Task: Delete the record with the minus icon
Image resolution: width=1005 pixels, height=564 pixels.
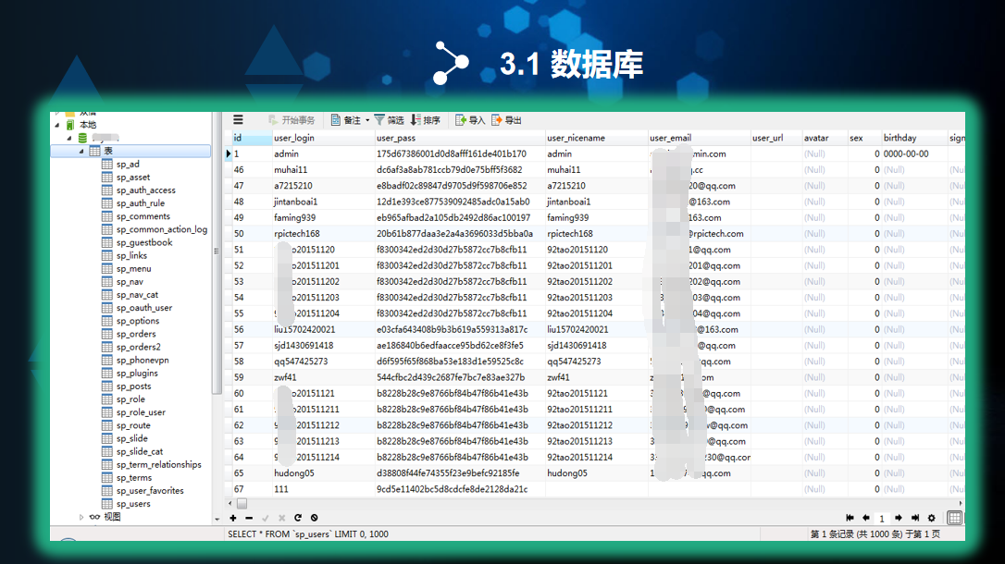Action: (x=249, y=519)
